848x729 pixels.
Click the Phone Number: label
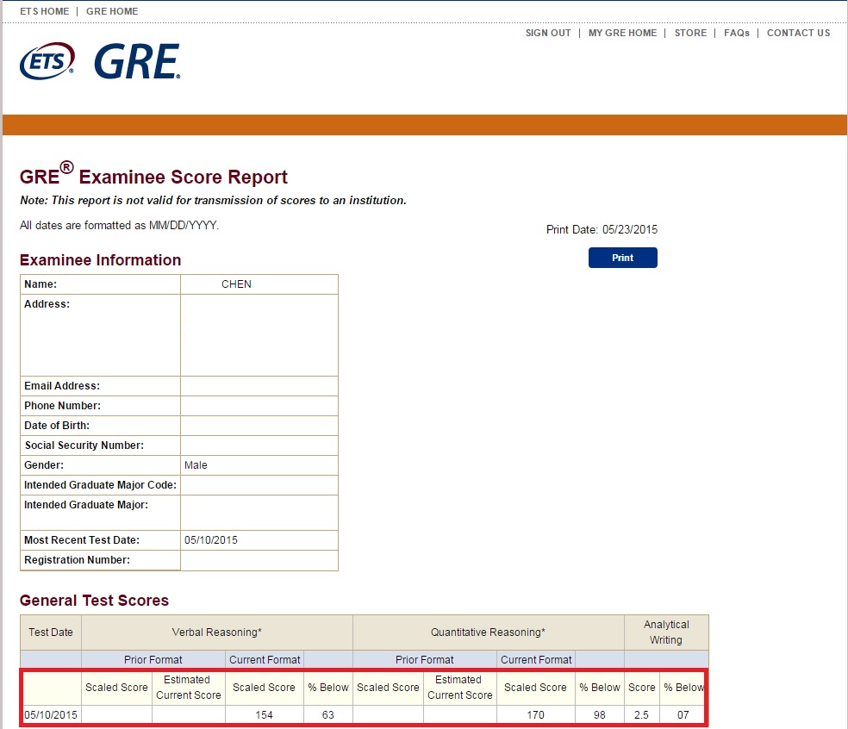point(62,406)
